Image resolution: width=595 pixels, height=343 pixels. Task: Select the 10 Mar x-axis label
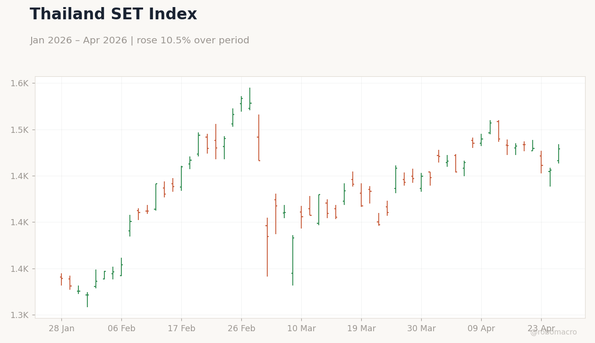[x=301, y=329]
